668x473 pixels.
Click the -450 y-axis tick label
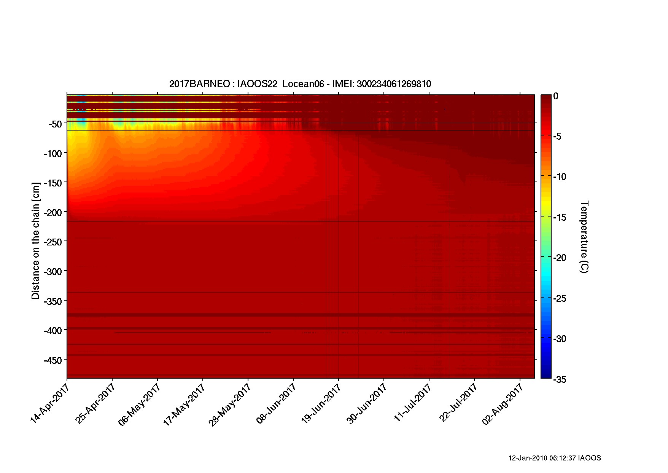[53, 360]
